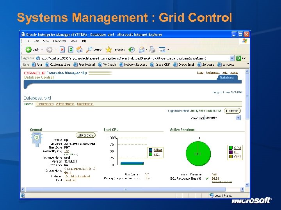Open the File menu

point(28,41)
